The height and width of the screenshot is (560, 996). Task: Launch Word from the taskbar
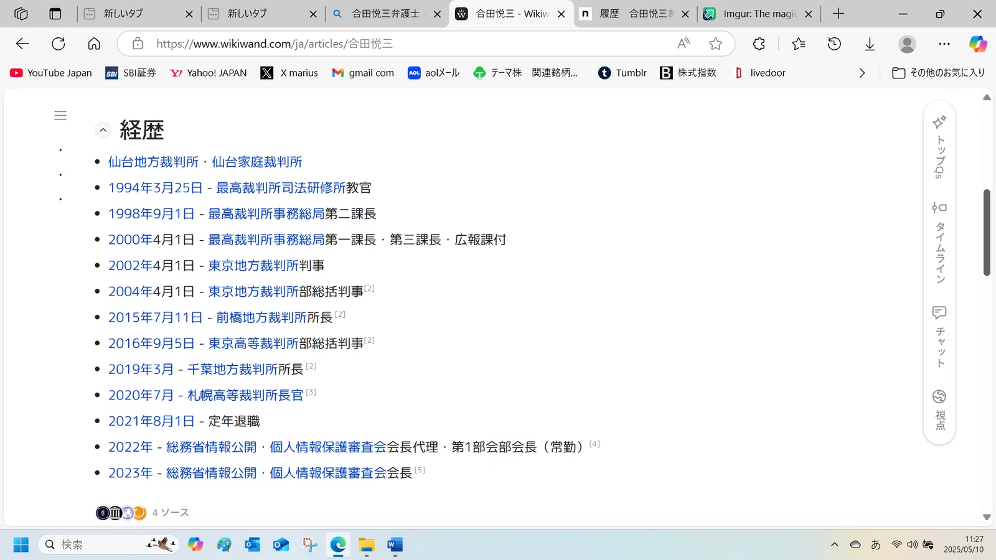tap(395, 545)
